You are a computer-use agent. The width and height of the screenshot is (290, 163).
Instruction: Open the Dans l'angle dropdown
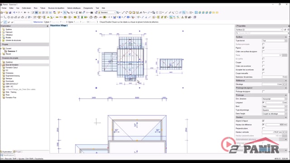point(275,114)
